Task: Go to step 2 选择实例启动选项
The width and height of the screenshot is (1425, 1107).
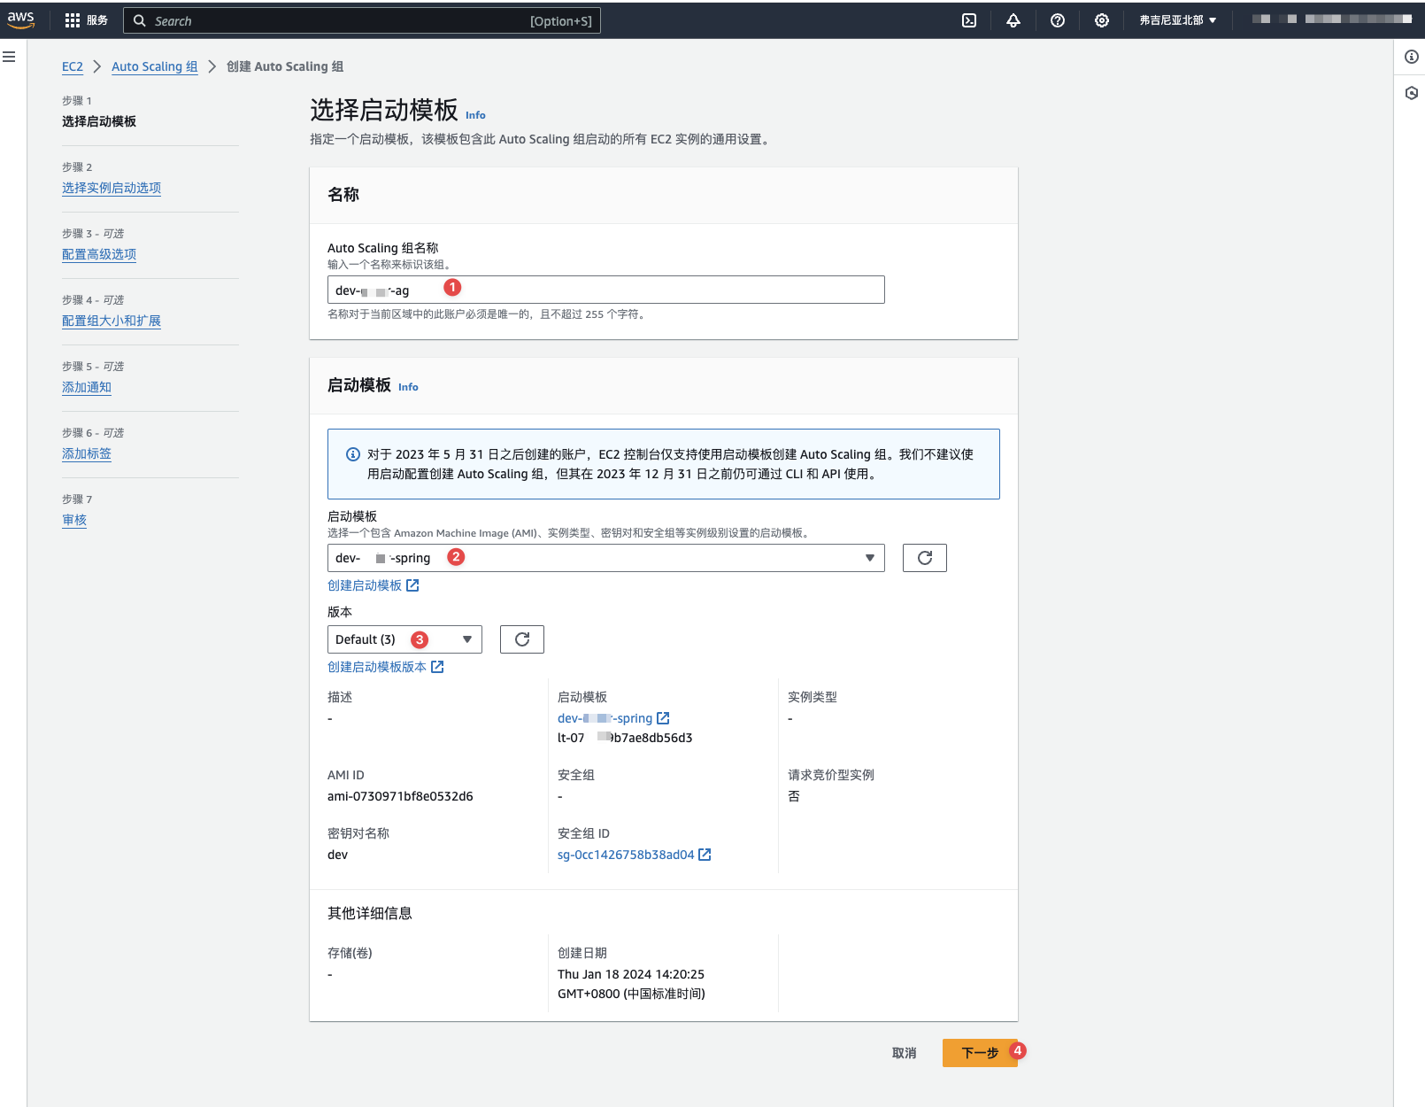Action: (112, 188)
